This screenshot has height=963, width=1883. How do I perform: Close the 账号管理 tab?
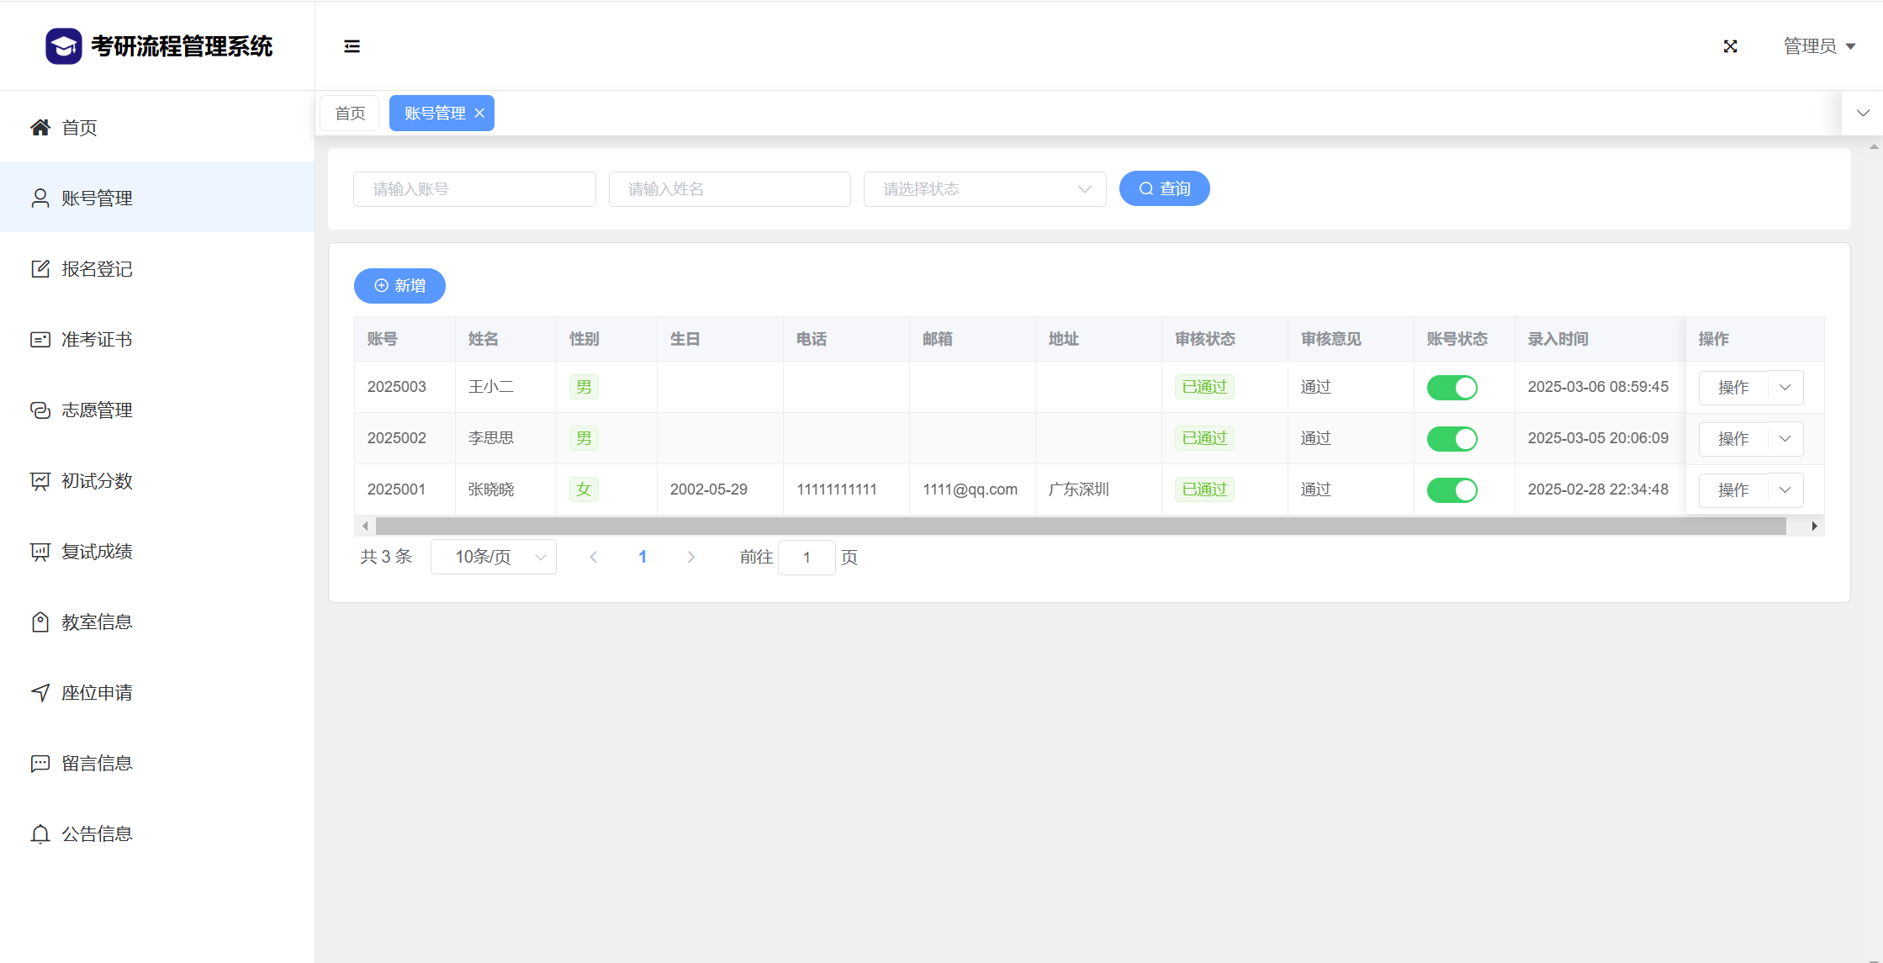coord(479,114)
